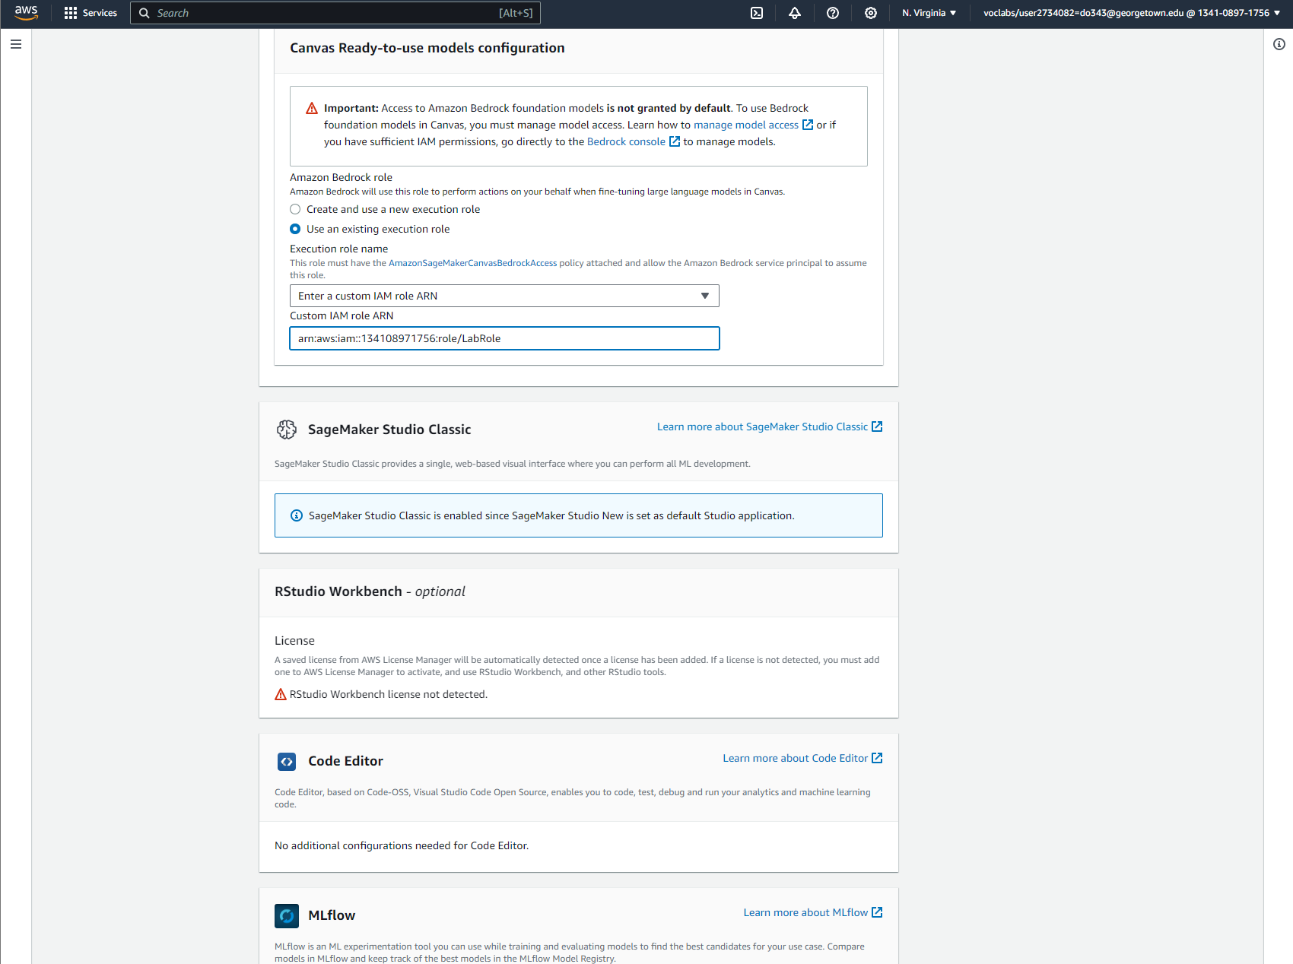Screen dimensions: 1293x964
Task: Click the 'Amazon Bedrock role' label
Action: pos(341,177)
